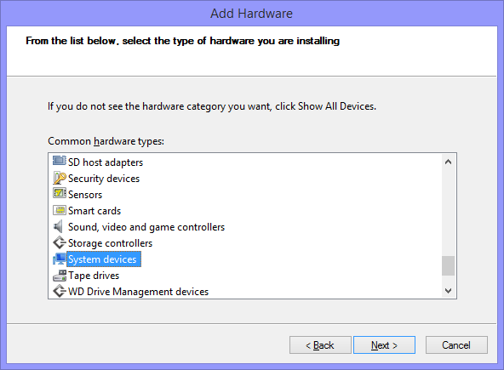The image size is (504, 370).
Task: Cancel the Add Hardware wizard
Action: click(456, 345)
